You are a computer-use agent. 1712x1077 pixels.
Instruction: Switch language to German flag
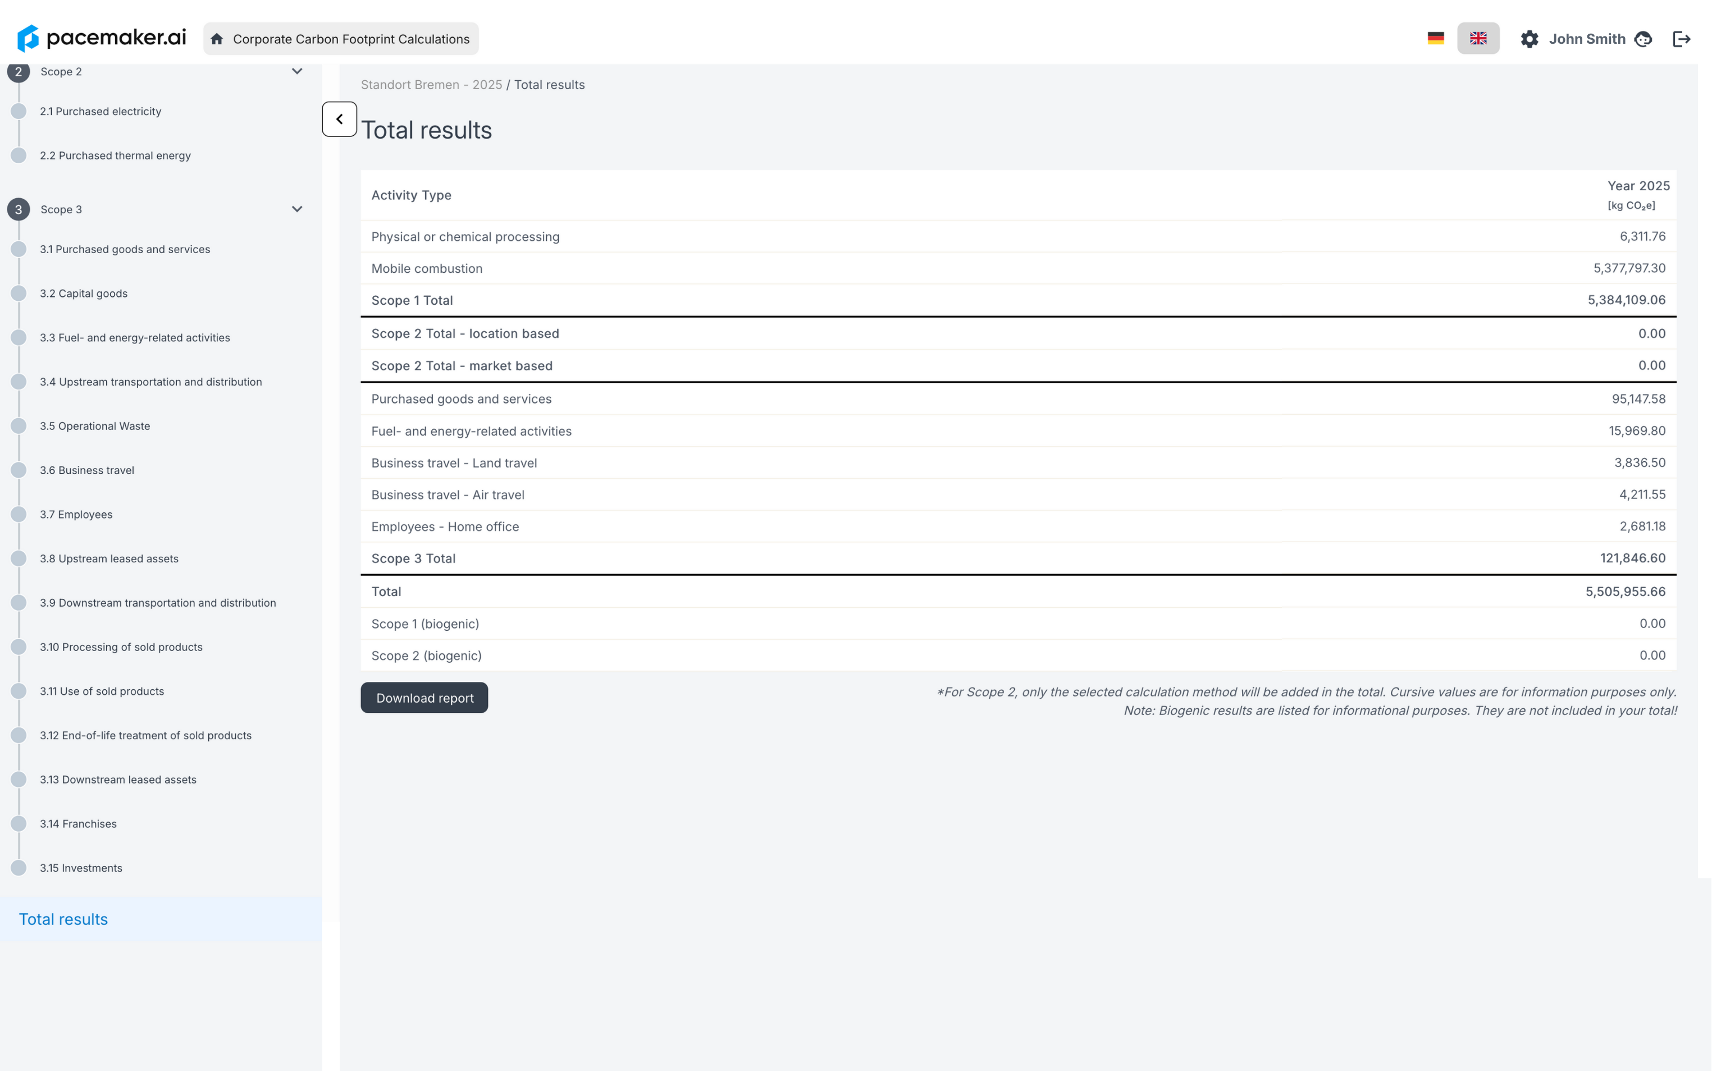tap(1435, 38)
